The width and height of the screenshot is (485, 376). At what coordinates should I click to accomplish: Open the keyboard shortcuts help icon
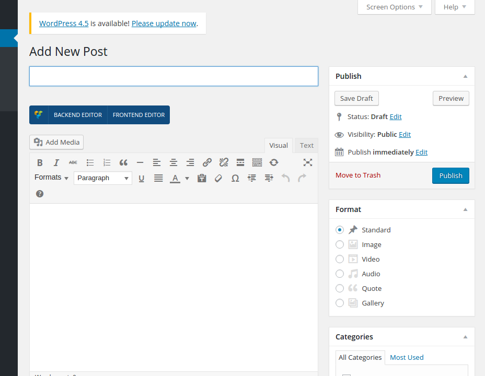pyautogui.click(x=40, y=194)
